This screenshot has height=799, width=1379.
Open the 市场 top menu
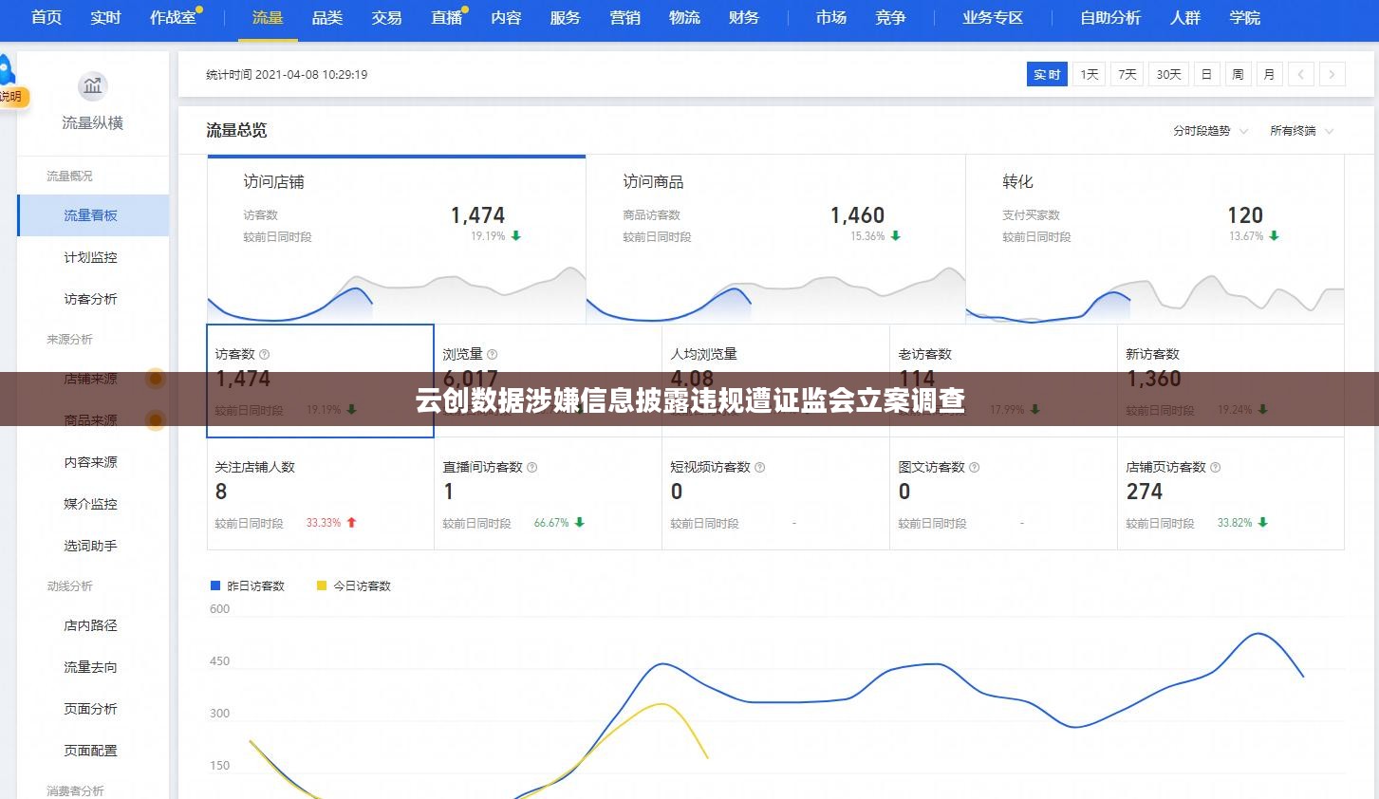831,18
